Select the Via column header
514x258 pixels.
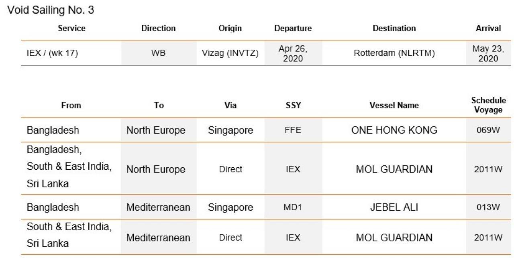[230, 105]
